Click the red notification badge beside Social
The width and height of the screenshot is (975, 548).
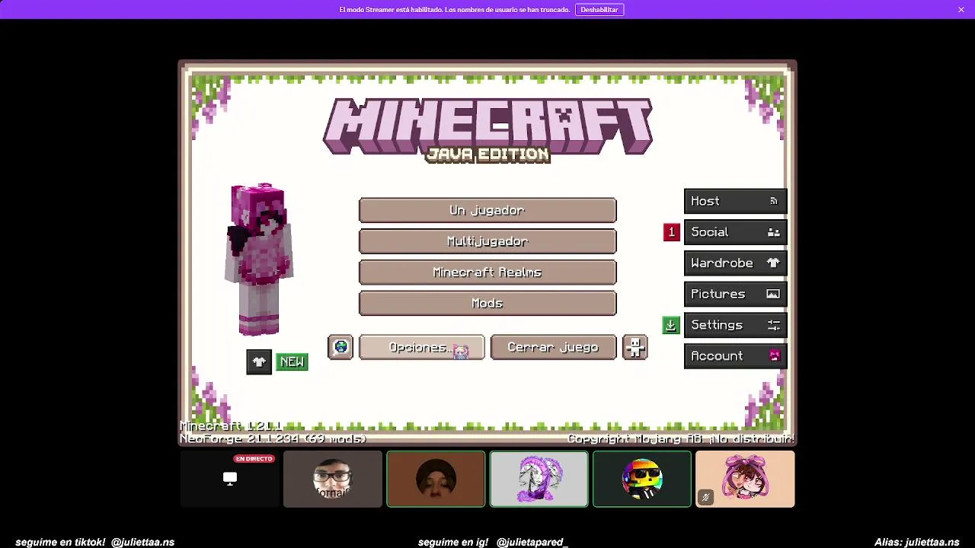(671, 232)
